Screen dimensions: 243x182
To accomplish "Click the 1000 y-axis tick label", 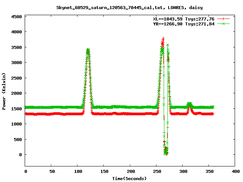I will (x=16, y=124).
